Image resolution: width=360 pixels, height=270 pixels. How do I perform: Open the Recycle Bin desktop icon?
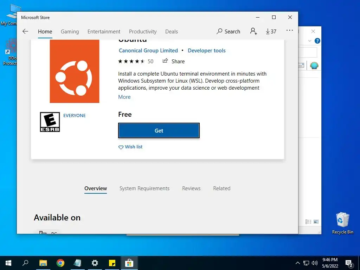point(342,223)
